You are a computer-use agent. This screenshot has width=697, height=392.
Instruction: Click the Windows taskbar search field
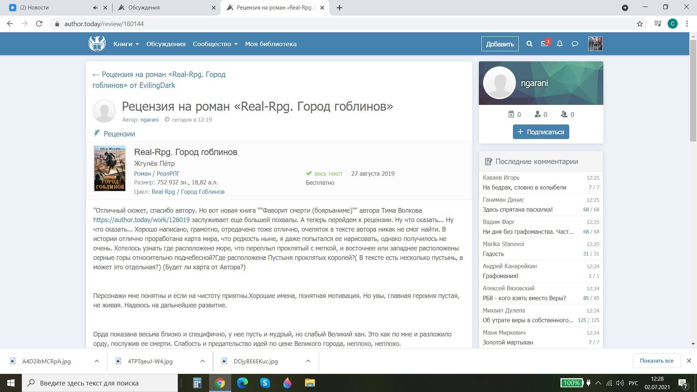point(100,383)
